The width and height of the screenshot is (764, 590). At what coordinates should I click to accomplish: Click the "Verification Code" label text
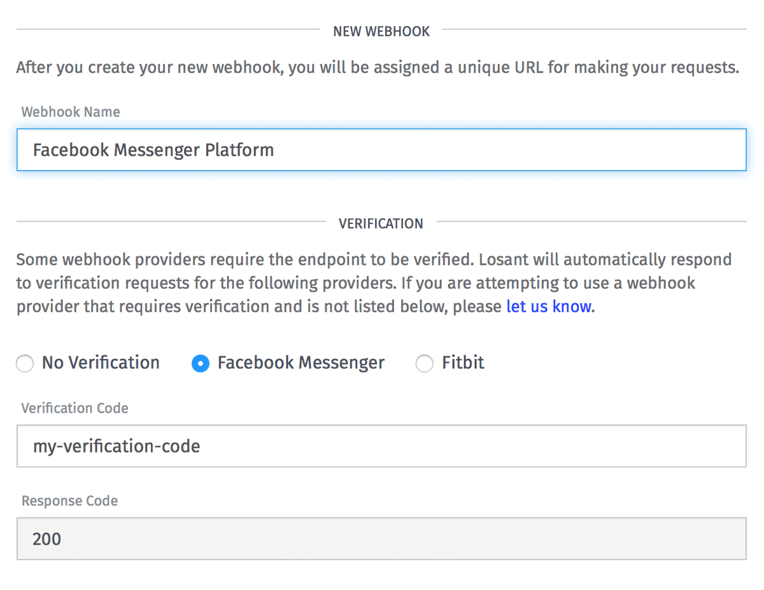click(x=75, y=408)
